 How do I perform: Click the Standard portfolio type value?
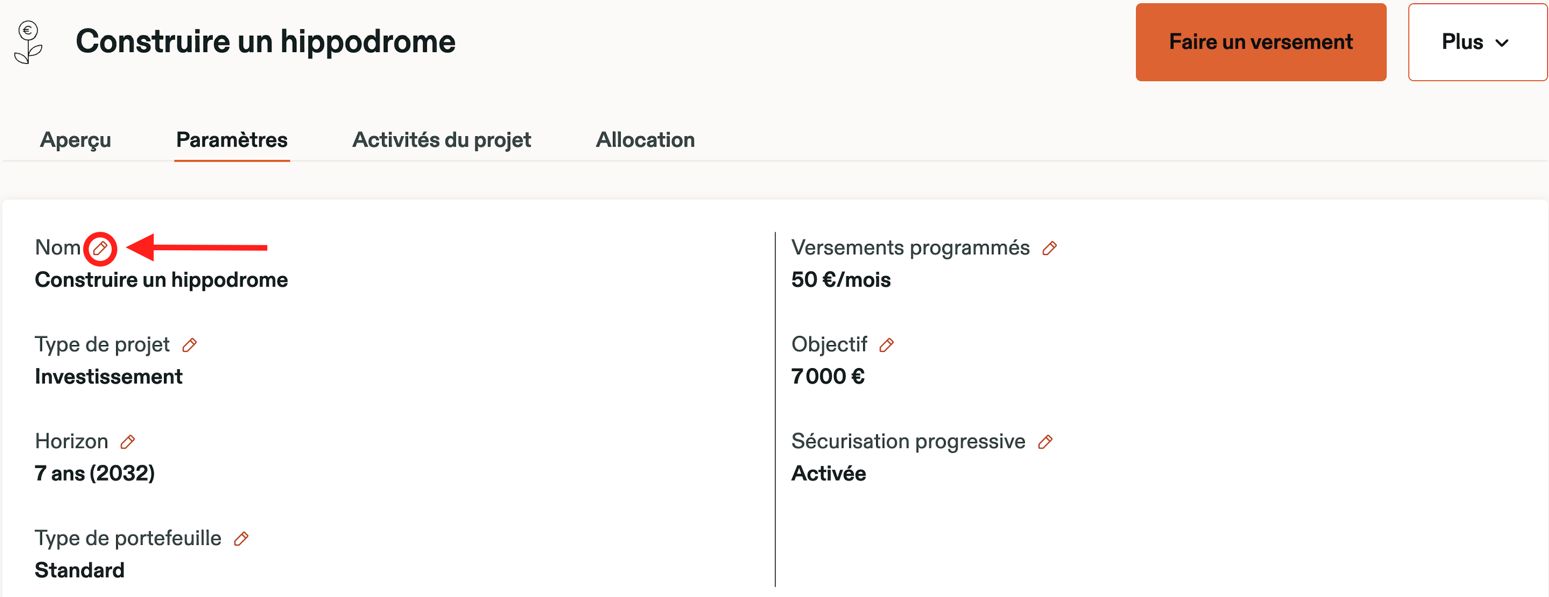pyautogui.click(x=79, y=570)
